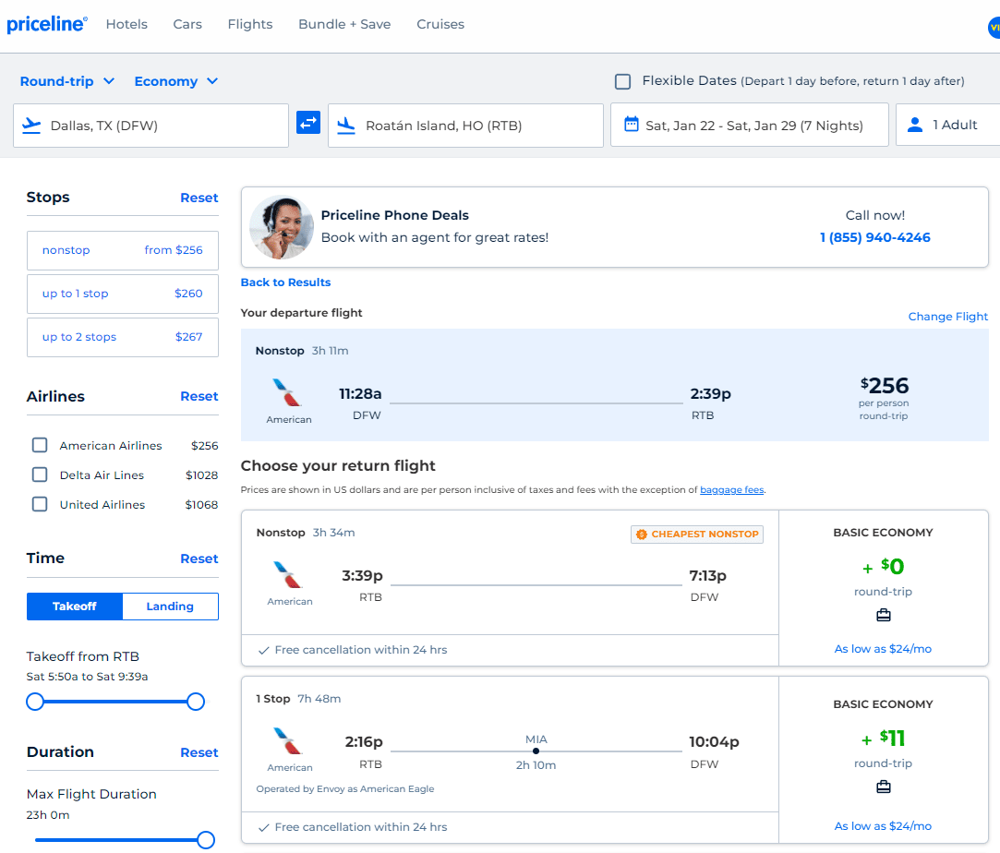
Task: Select the up to 2 stops filter
Action: click(x=123, y=337)
